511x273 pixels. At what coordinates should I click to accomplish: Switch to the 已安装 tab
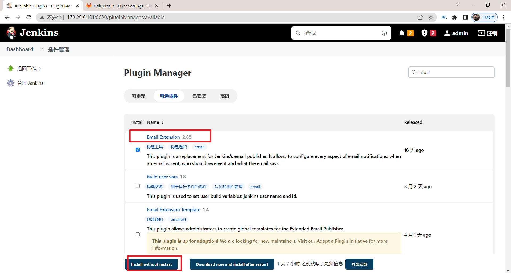(x=199, y=96)
